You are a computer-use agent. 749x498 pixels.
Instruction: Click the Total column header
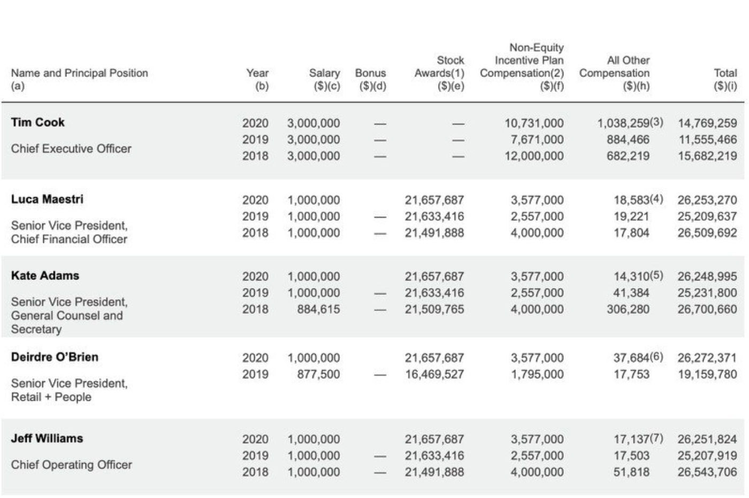pyautogui.click(x=725, y=79)
